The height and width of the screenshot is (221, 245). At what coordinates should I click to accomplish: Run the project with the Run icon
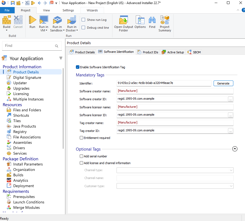pos(32,20)
